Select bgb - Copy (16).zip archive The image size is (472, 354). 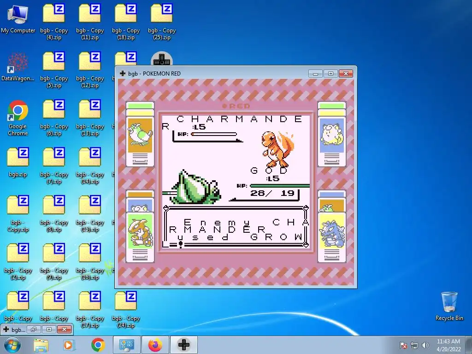90,262
